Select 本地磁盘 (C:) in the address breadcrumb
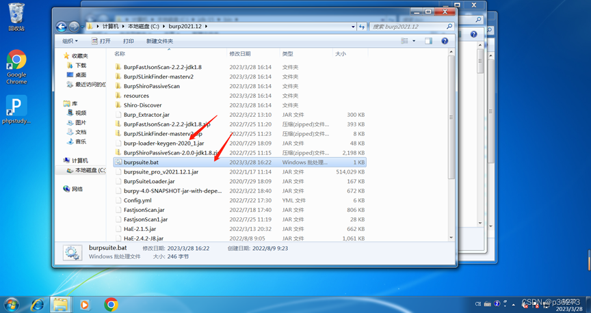The width and height of the screenshot is (591, 313). (144, 27)
